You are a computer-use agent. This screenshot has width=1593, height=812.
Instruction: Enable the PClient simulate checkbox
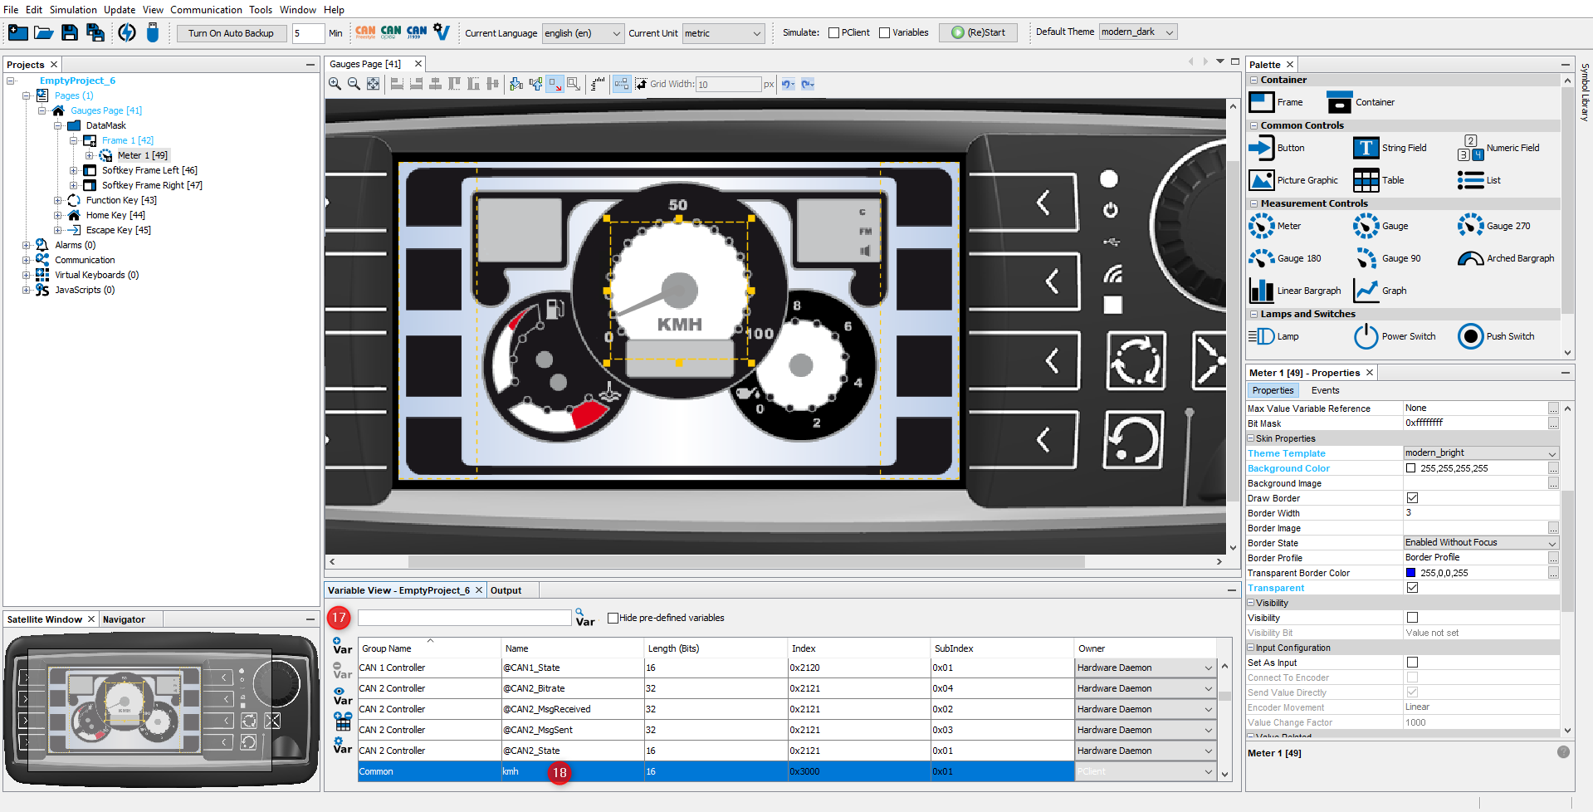pyautogui.click(x=833, y=33)
